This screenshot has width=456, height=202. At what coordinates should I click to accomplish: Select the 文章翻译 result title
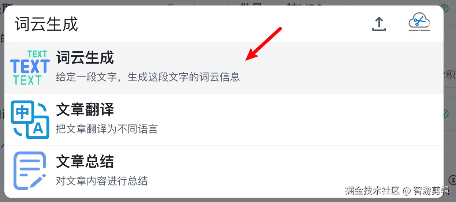point(85,110)
